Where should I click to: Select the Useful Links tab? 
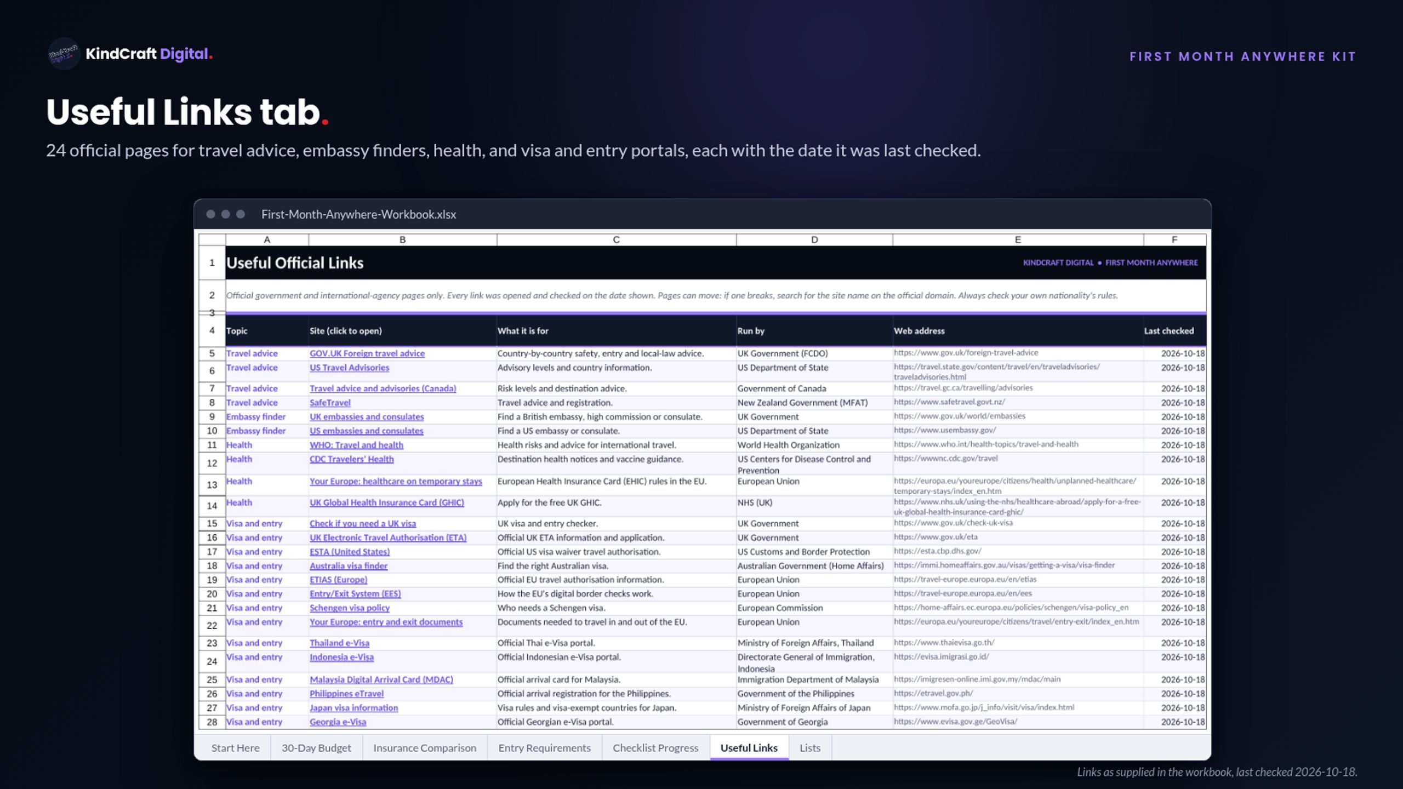point(749,748)
